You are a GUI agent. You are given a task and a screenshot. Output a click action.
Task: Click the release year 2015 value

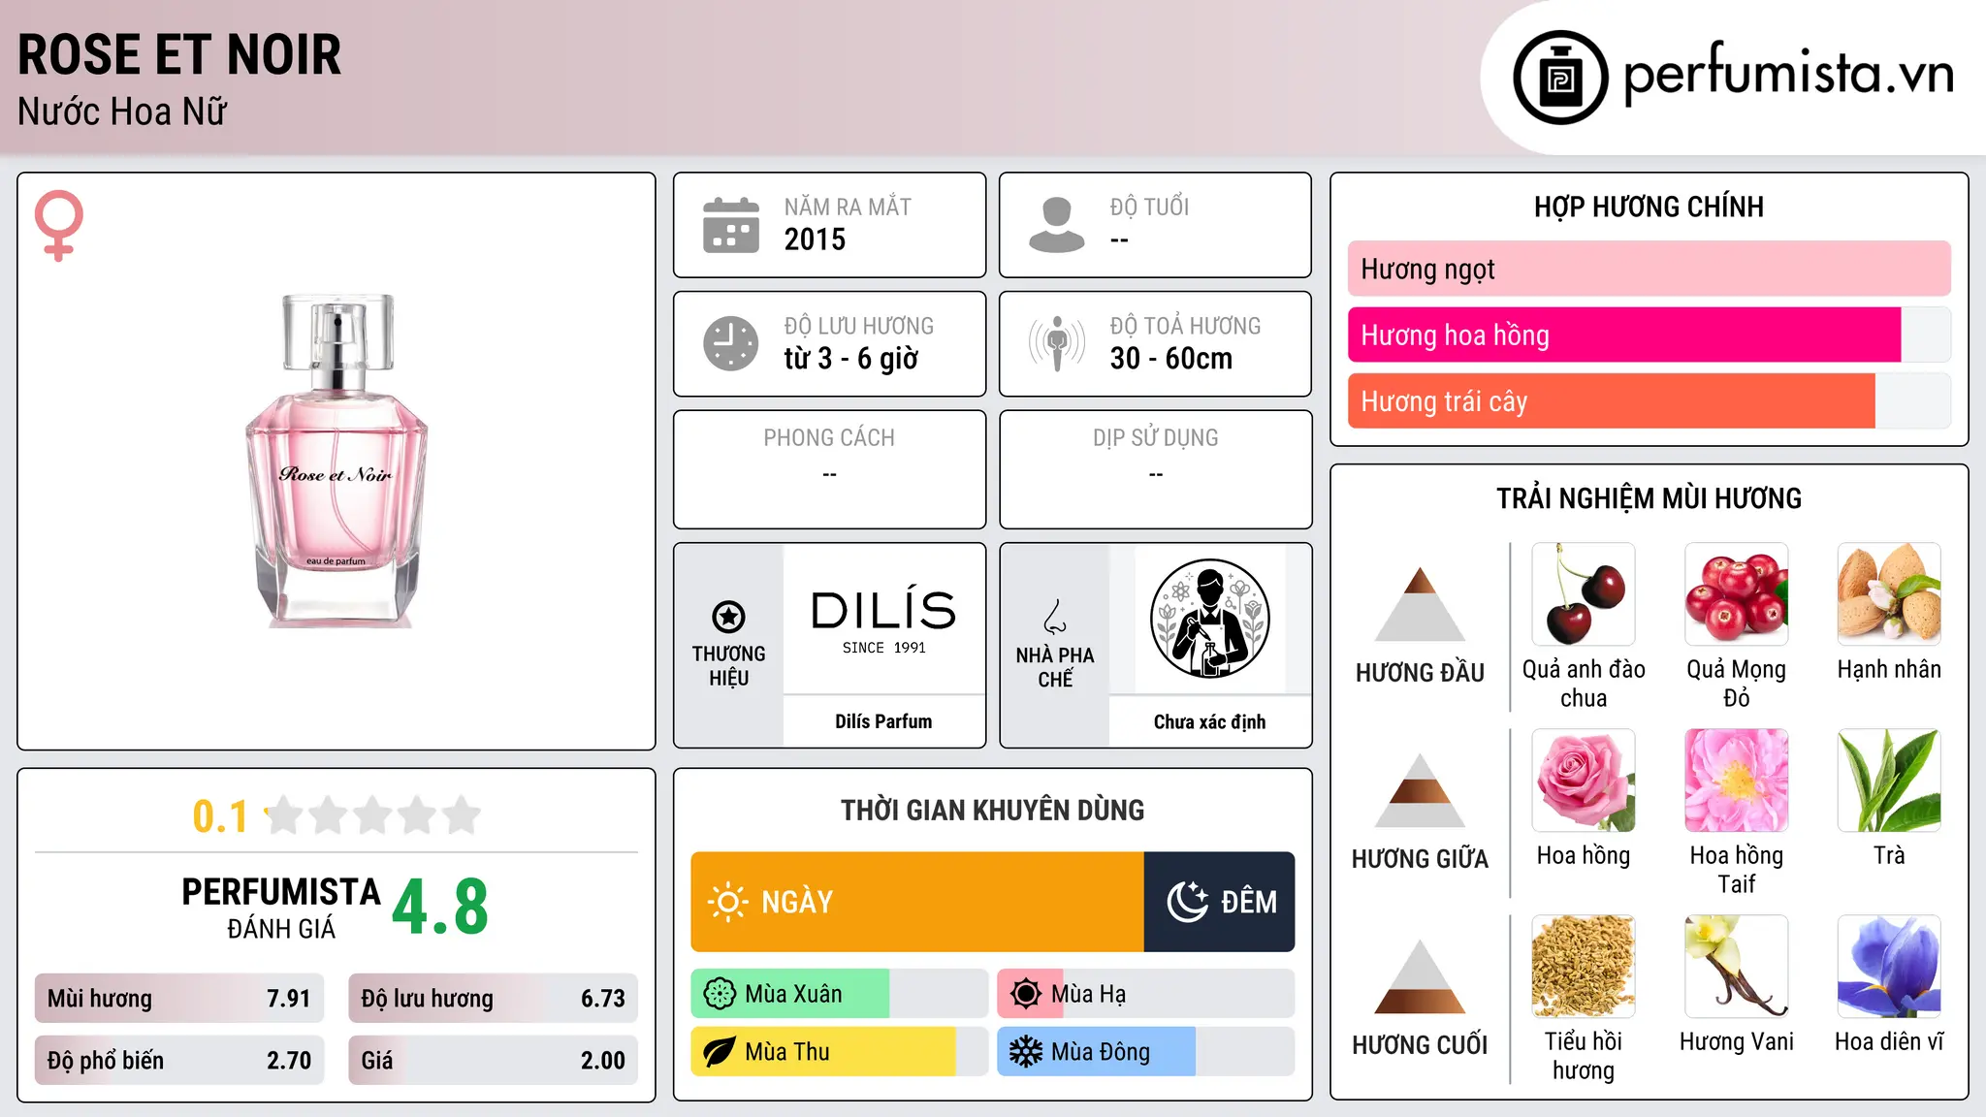tap(815, 239)
